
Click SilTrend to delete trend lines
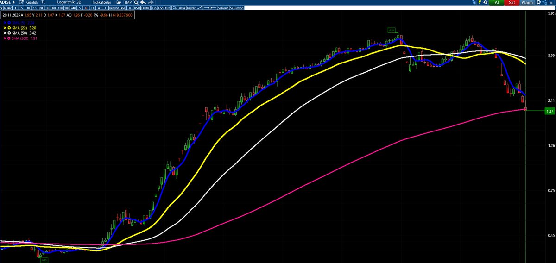coord(223,9)
